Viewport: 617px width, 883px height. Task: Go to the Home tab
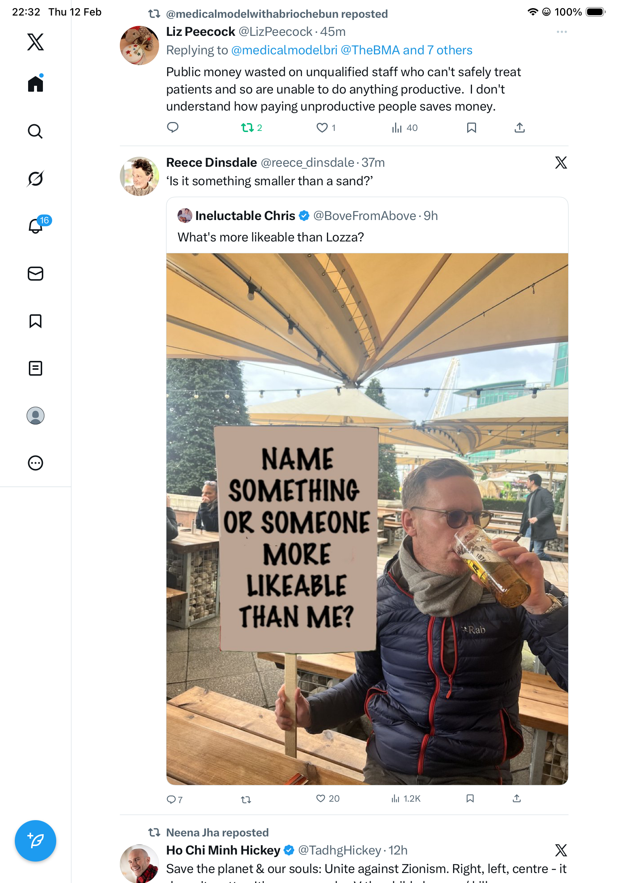[x=36, y=84]
